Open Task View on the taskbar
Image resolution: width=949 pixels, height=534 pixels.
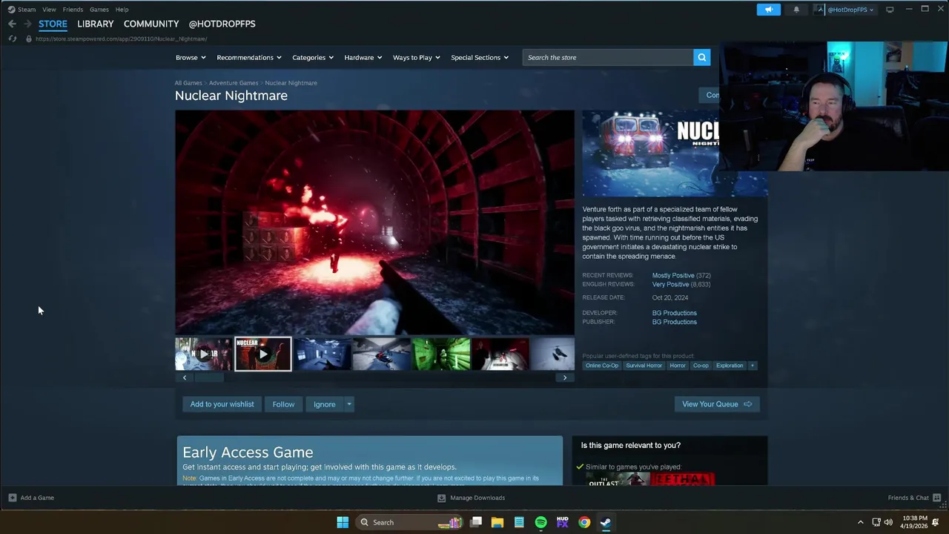pos(476,522)
